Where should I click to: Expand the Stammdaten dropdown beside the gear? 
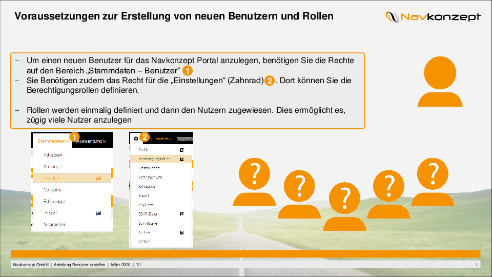[x=160, y=138]
